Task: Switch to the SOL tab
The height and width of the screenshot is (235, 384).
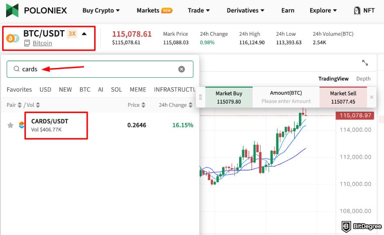Action: coord(117,89)
